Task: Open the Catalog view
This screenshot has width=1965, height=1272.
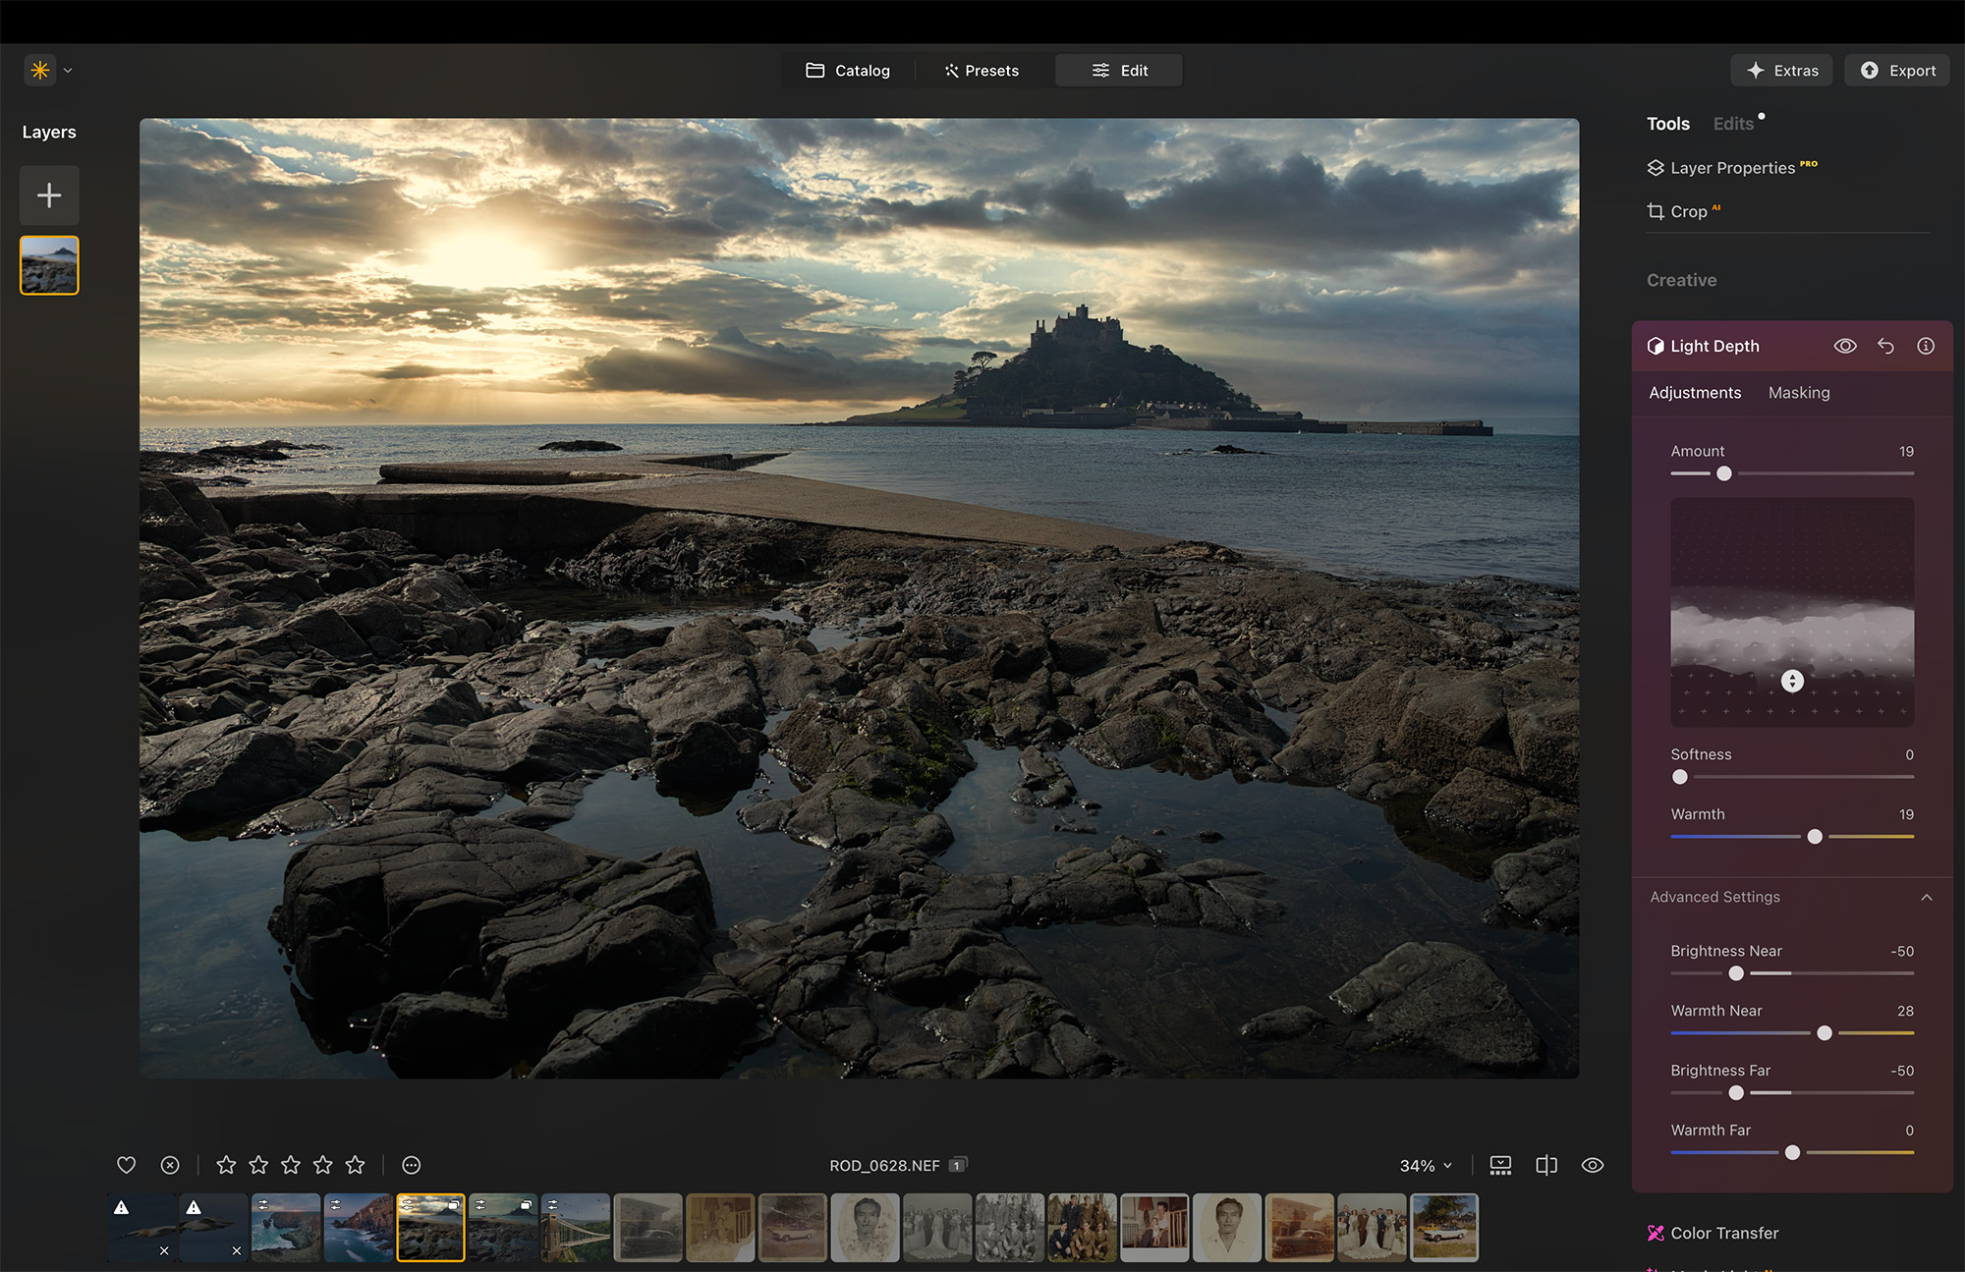Action: coord(848,70)
